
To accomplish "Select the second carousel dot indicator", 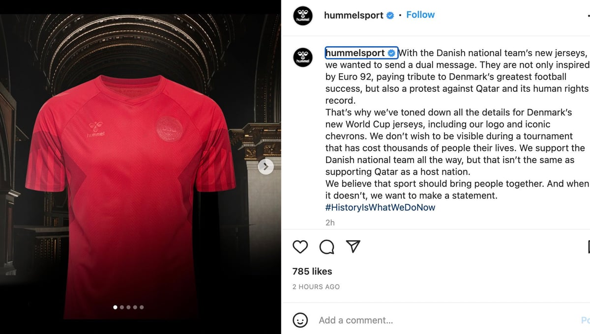I will (122, 307).
